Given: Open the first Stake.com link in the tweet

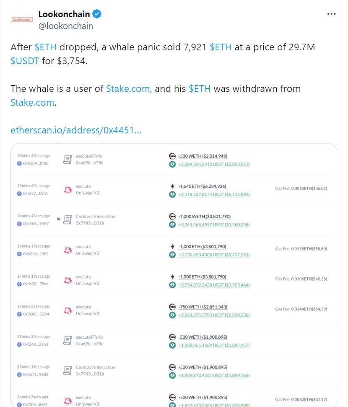Looking at the screenshot, I should (128, 89).
